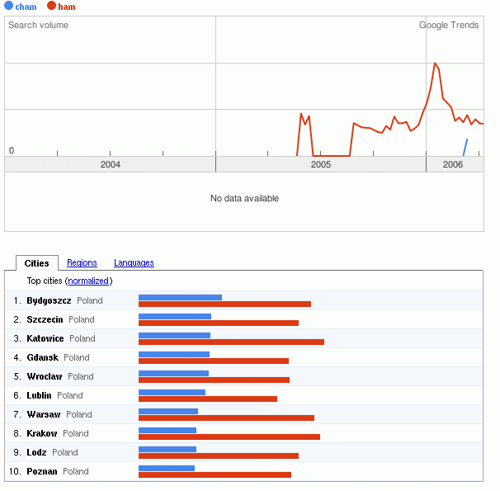Click the Poznan city name
The image size is (500, 491).
(x=42, y=471)
